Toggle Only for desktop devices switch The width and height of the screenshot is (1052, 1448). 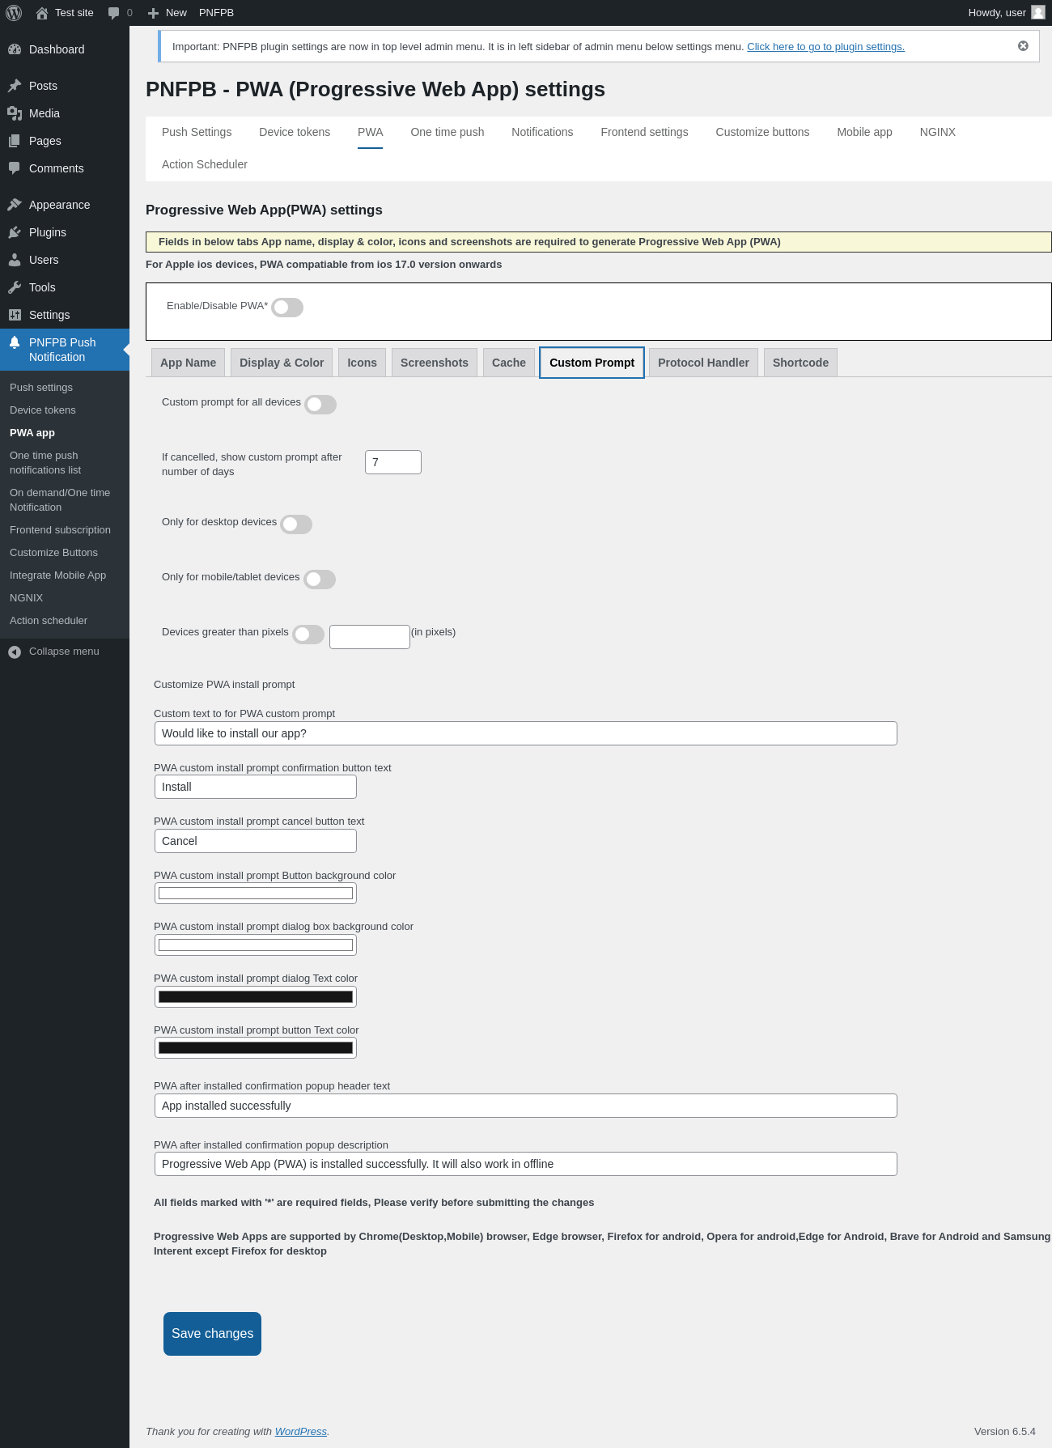296,524
